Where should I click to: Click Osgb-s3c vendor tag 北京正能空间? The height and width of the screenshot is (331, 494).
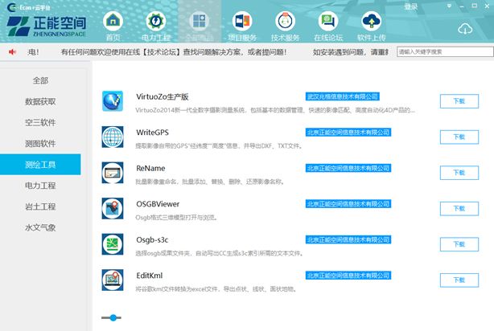(348, 239)
